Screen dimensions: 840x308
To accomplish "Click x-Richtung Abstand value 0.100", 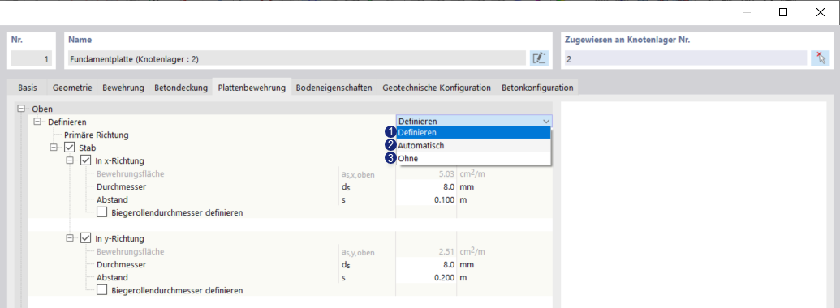I will (426, 200).
